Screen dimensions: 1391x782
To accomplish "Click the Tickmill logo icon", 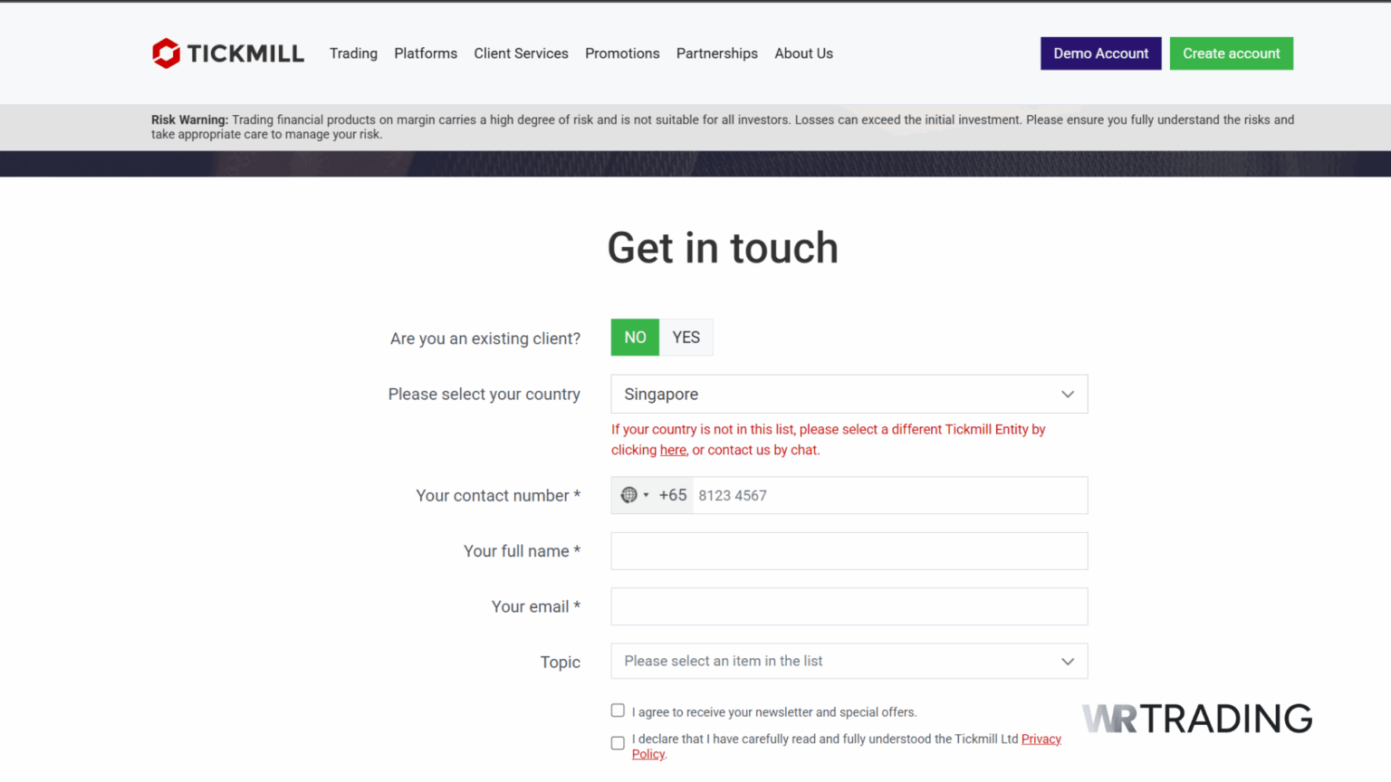I will (166, 53).
